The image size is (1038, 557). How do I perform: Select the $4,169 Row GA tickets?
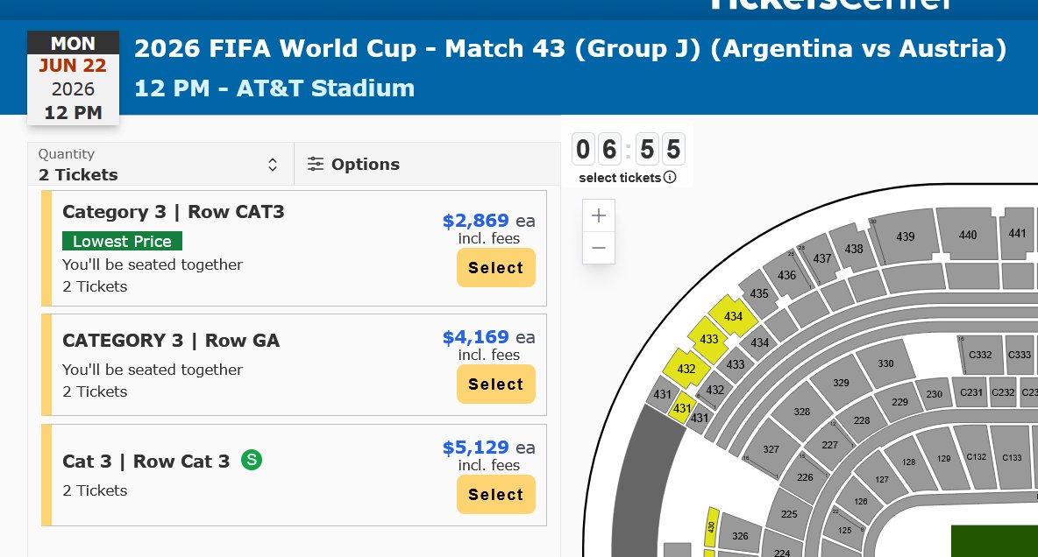pyautogui.click(x=495, y=384)
